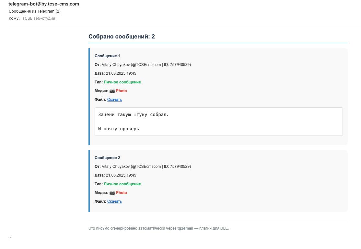Click sender address telegram-bot@by.tcse-cms.com
Screen dimensions: 361x249
[44, 4]
